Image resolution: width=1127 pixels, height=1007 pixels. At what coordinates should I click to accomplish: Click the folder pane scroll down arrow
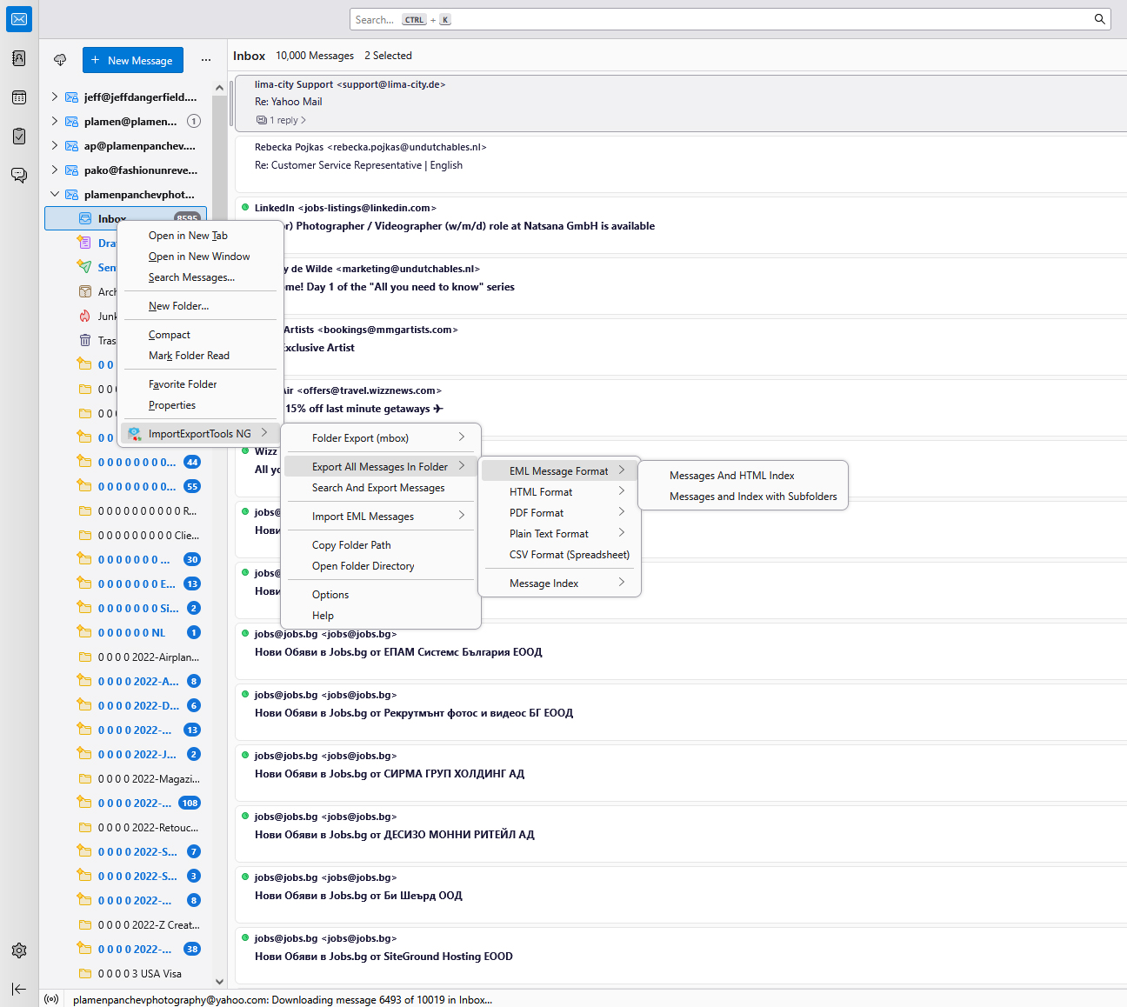pos(219,982)
